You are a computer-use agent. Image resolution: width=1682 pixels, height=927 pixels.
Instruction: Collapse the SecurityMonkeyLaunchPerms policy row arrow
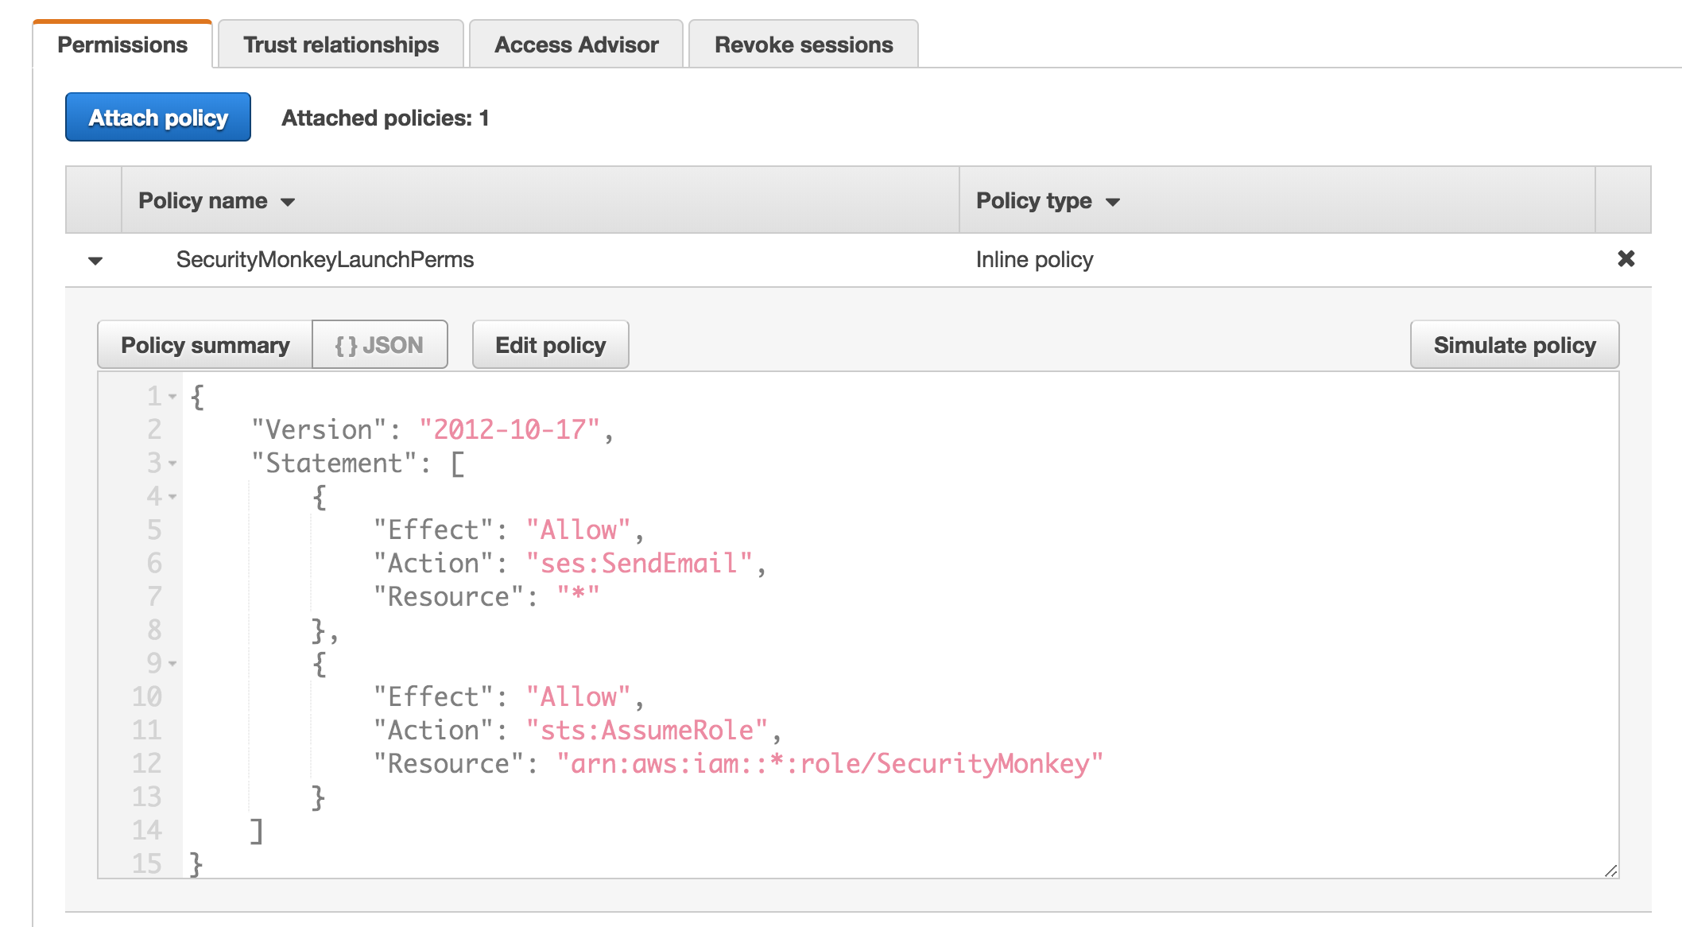click(95, 261)
